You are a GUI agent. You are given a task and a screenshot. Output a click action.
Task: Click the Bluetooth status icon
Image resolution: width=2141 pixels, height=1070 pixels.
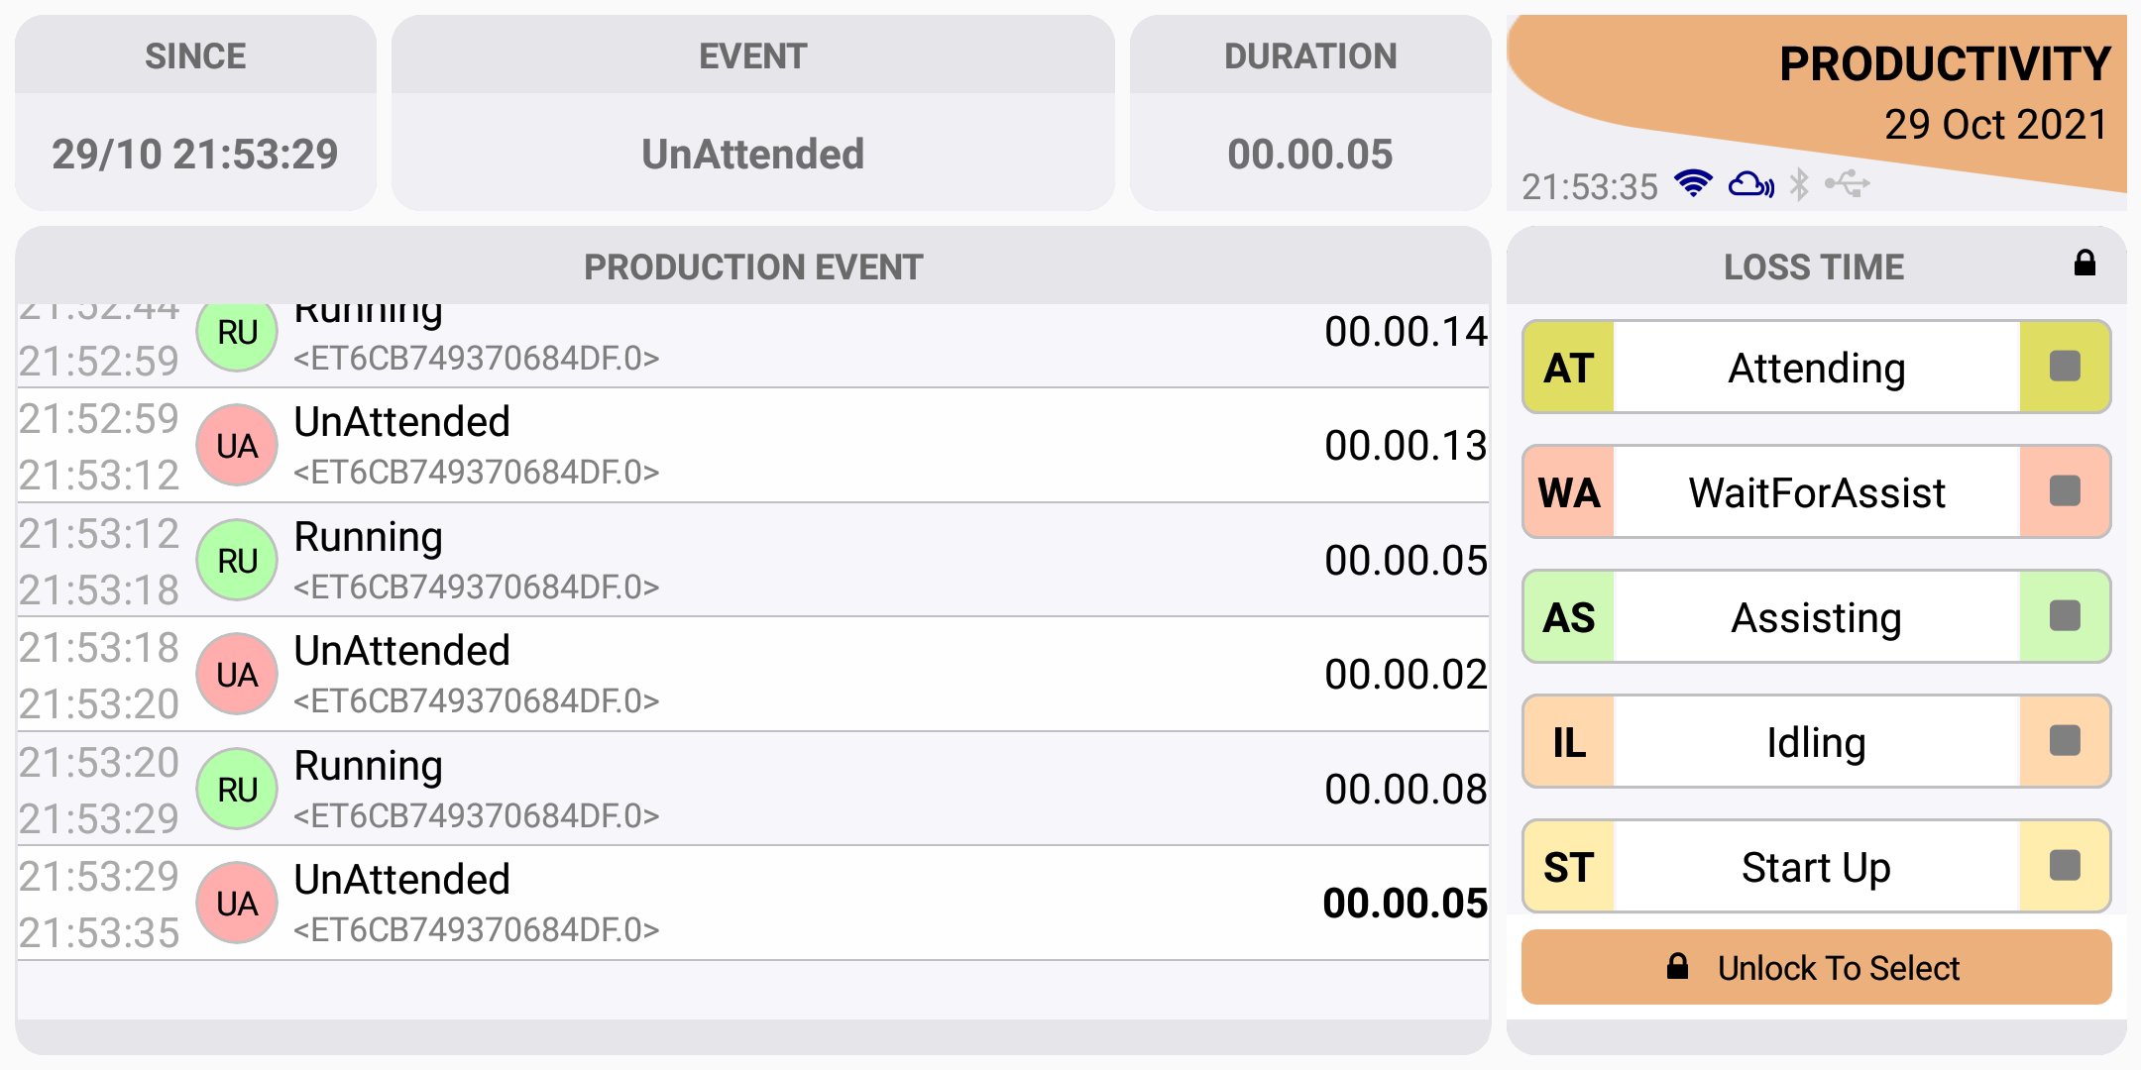point(1799,184)
